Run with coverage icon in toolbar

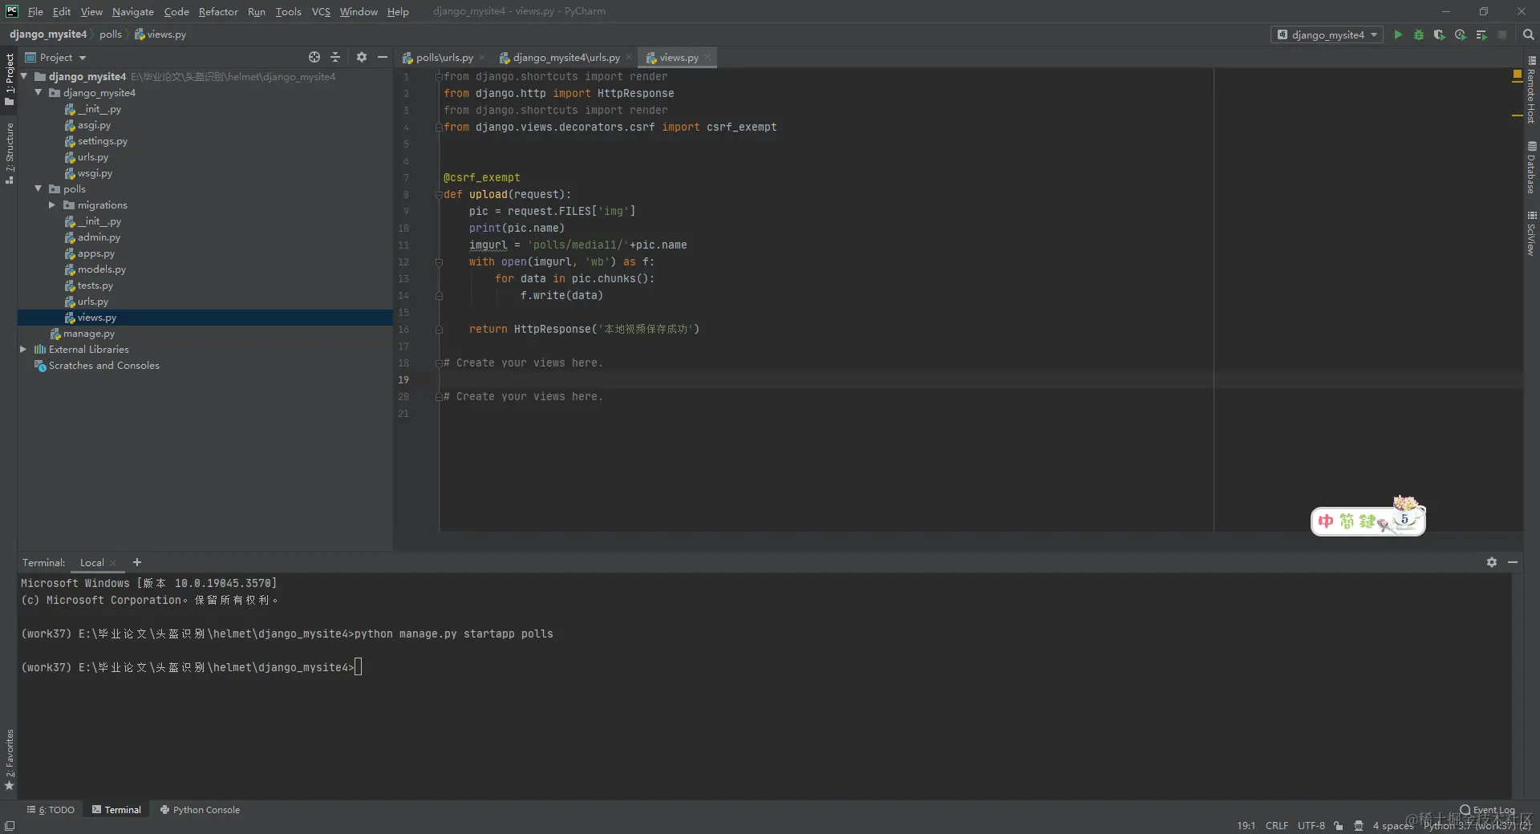click(x=1440, y=34)
